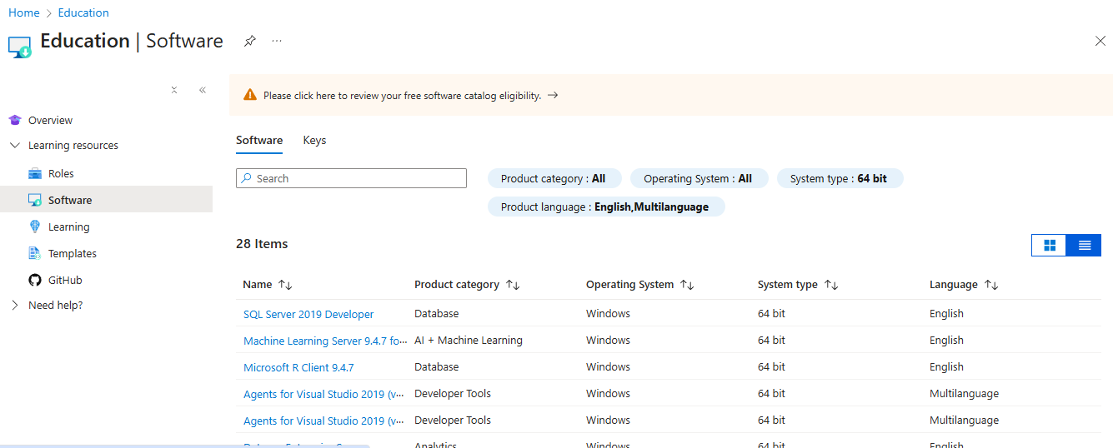
Task: Open GitHub in the sidebar
Action: [65, 280]
